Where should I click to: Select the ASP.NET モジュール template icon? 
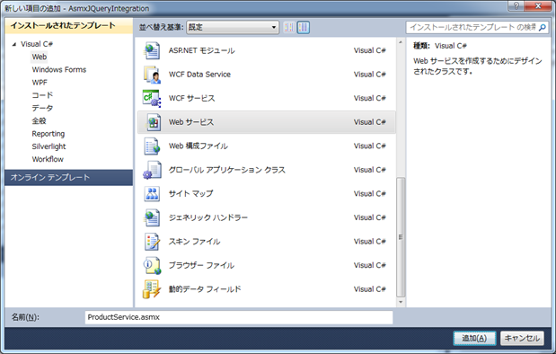tap(152, 50)
